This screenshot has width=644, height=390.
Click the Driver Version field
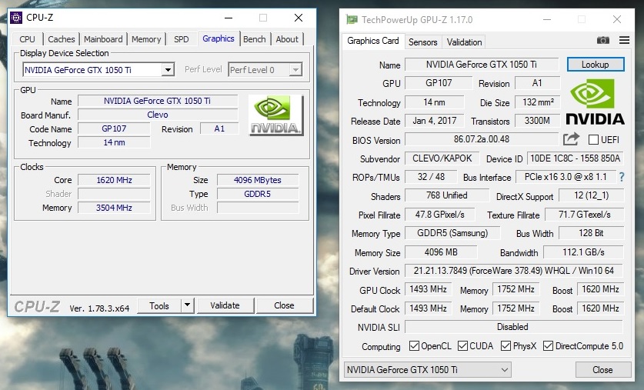point(513,271)
